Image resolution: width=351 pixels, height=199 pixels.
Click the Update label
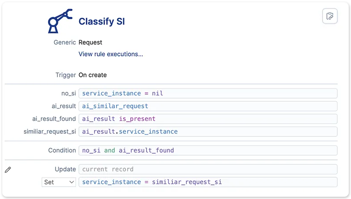(x=65, y=169)
